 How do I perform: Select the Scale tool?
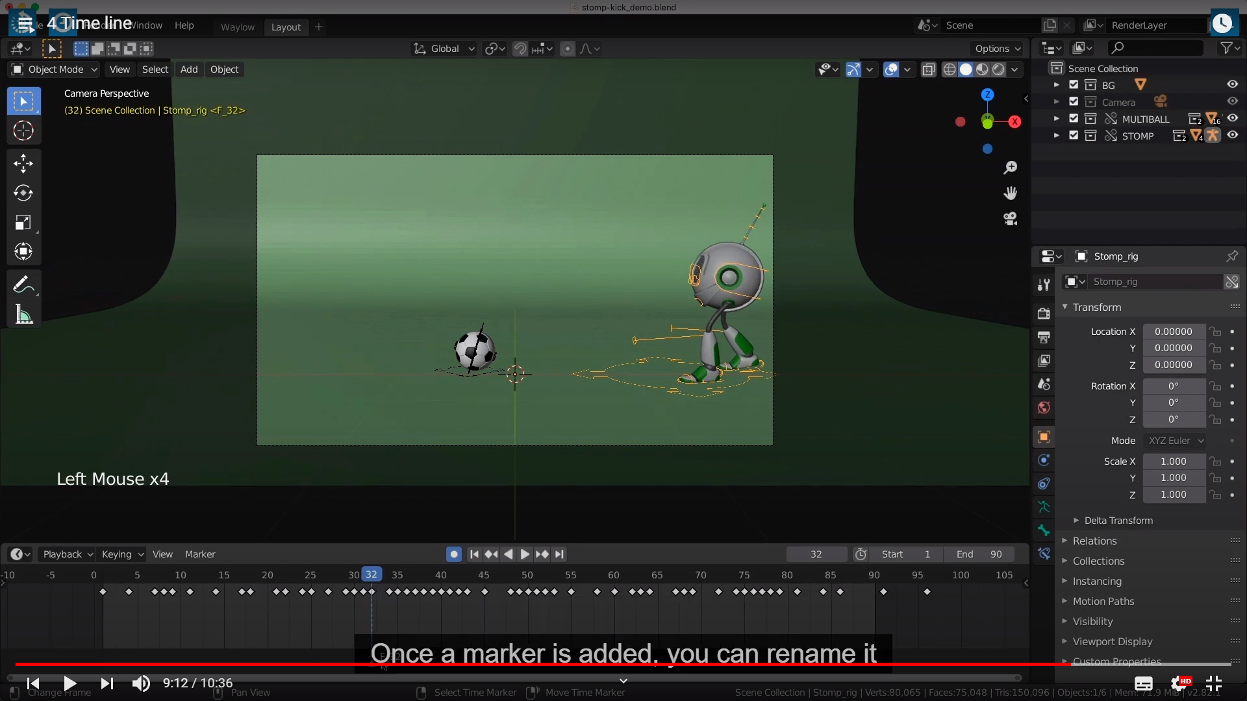(x=23, y=223)
